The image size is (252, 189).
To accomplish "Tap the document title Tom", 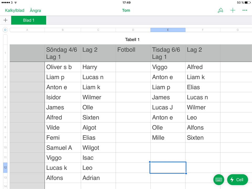I will pos(126,10).
